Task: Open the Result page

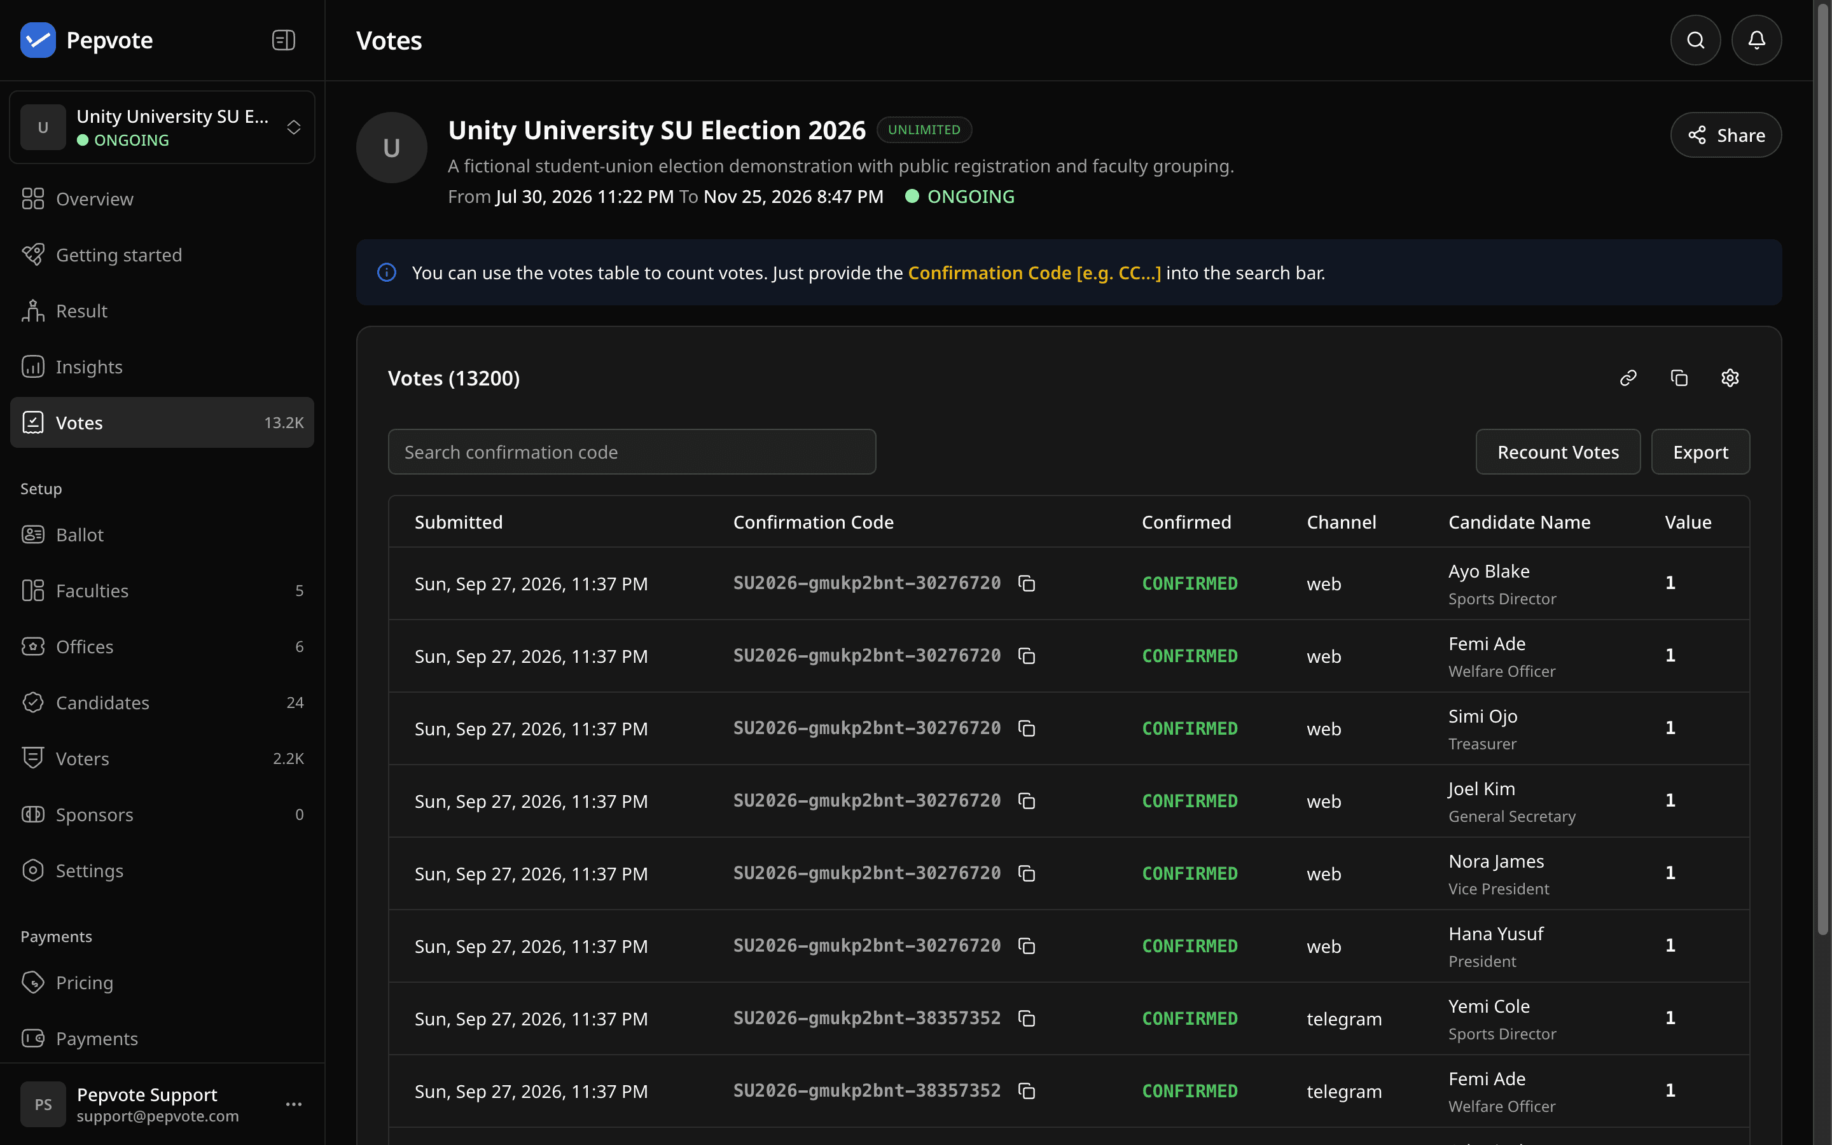Action: [162, 311]
